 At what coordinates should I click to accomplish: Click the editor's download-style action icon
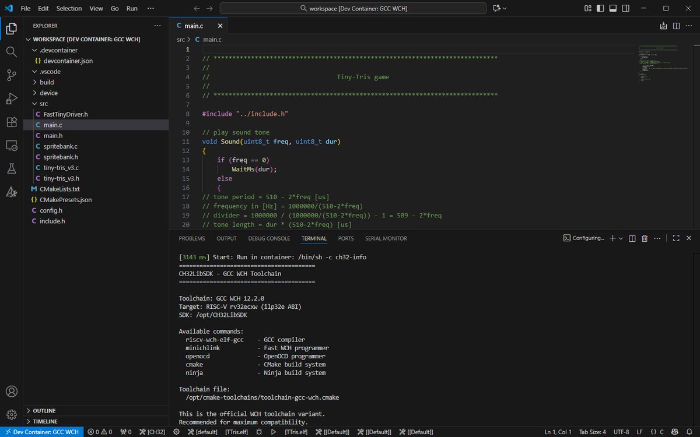click(663, 26)
